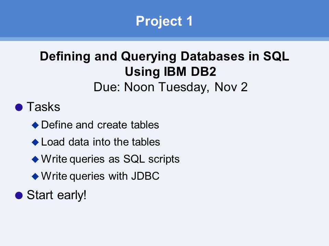Image resolution: width=329 pixels, height=246 pixels.
Task: Select the Tasks bullet text
Action: [x=44, y=107]
